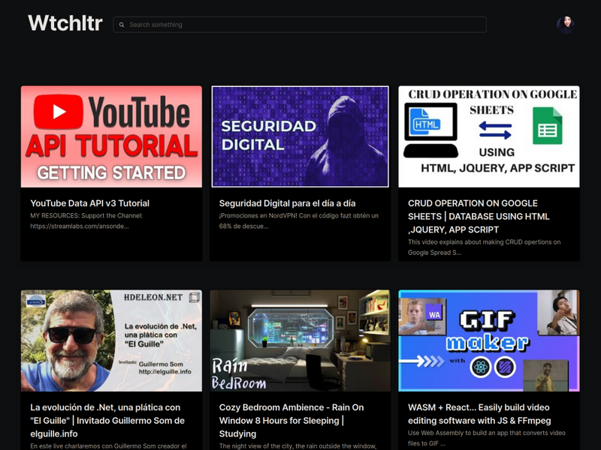Viewport: 601px width, 450px height.
Task: Open the GIF maker thumbnail
Action: tap(489, 340)
